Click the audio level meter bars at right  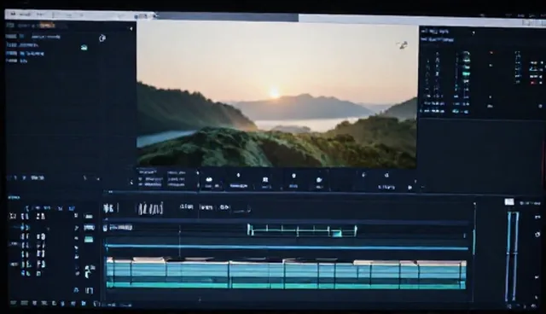(512, 256)
